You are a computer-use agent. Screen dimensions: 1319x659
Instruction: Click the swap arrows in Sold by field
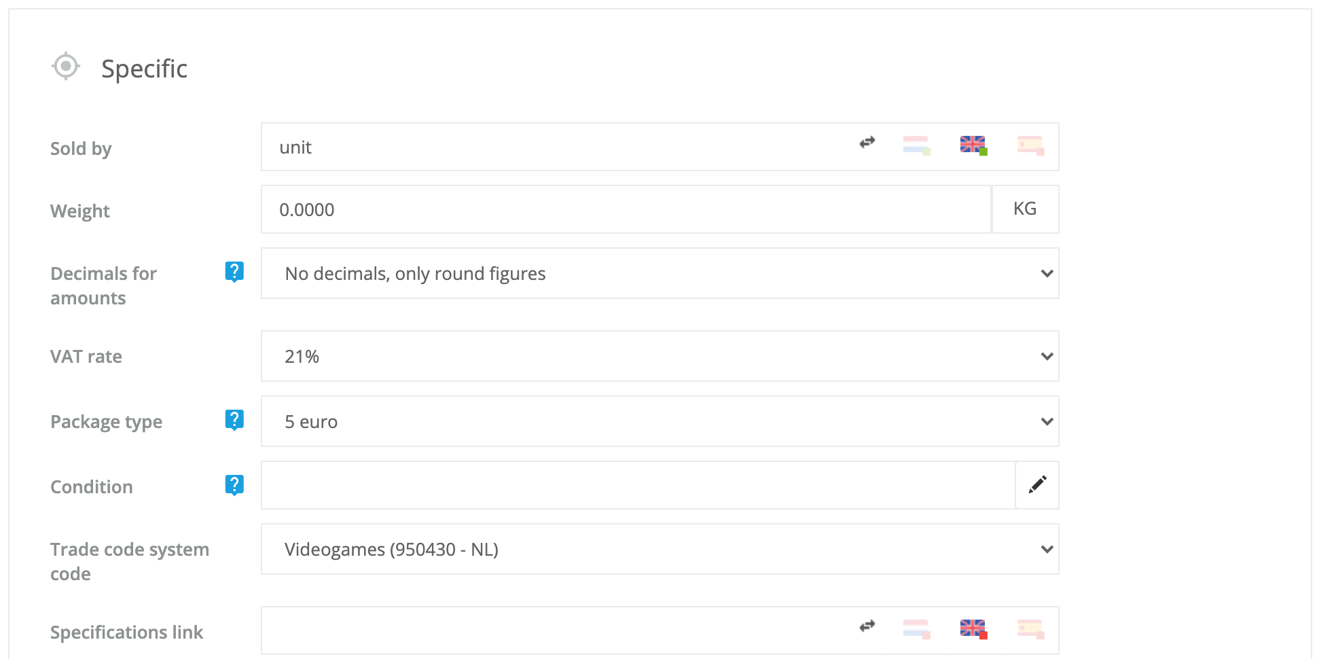pos(867,143)
